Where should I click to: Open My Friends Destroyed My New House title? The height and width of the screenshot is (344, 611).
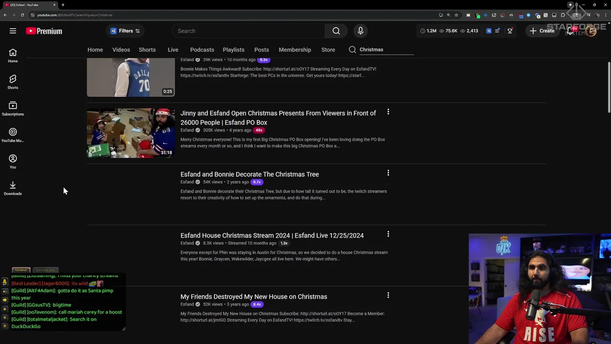pyautogui.click(x=253, y=297)
